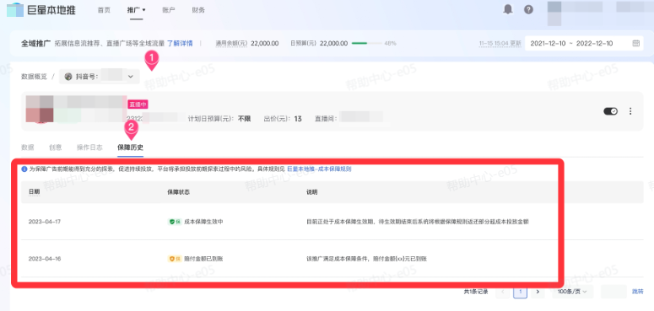Click the 抖音号 avatar globe icon

coord(68,77)
